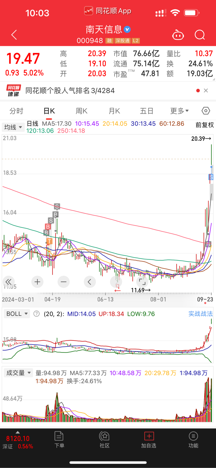216x468 pixels.
Task: Switch to the 月K tab
Action: (x=114, y=111)
